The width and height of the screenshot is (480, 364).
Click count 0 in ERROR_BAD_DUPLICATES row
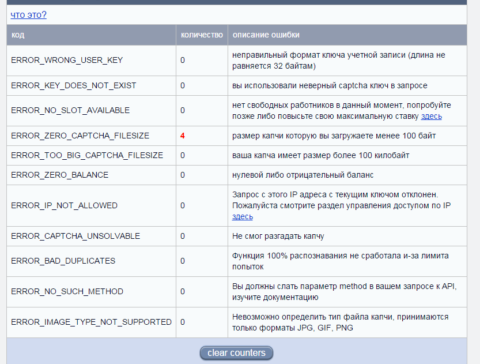(183, 261)
